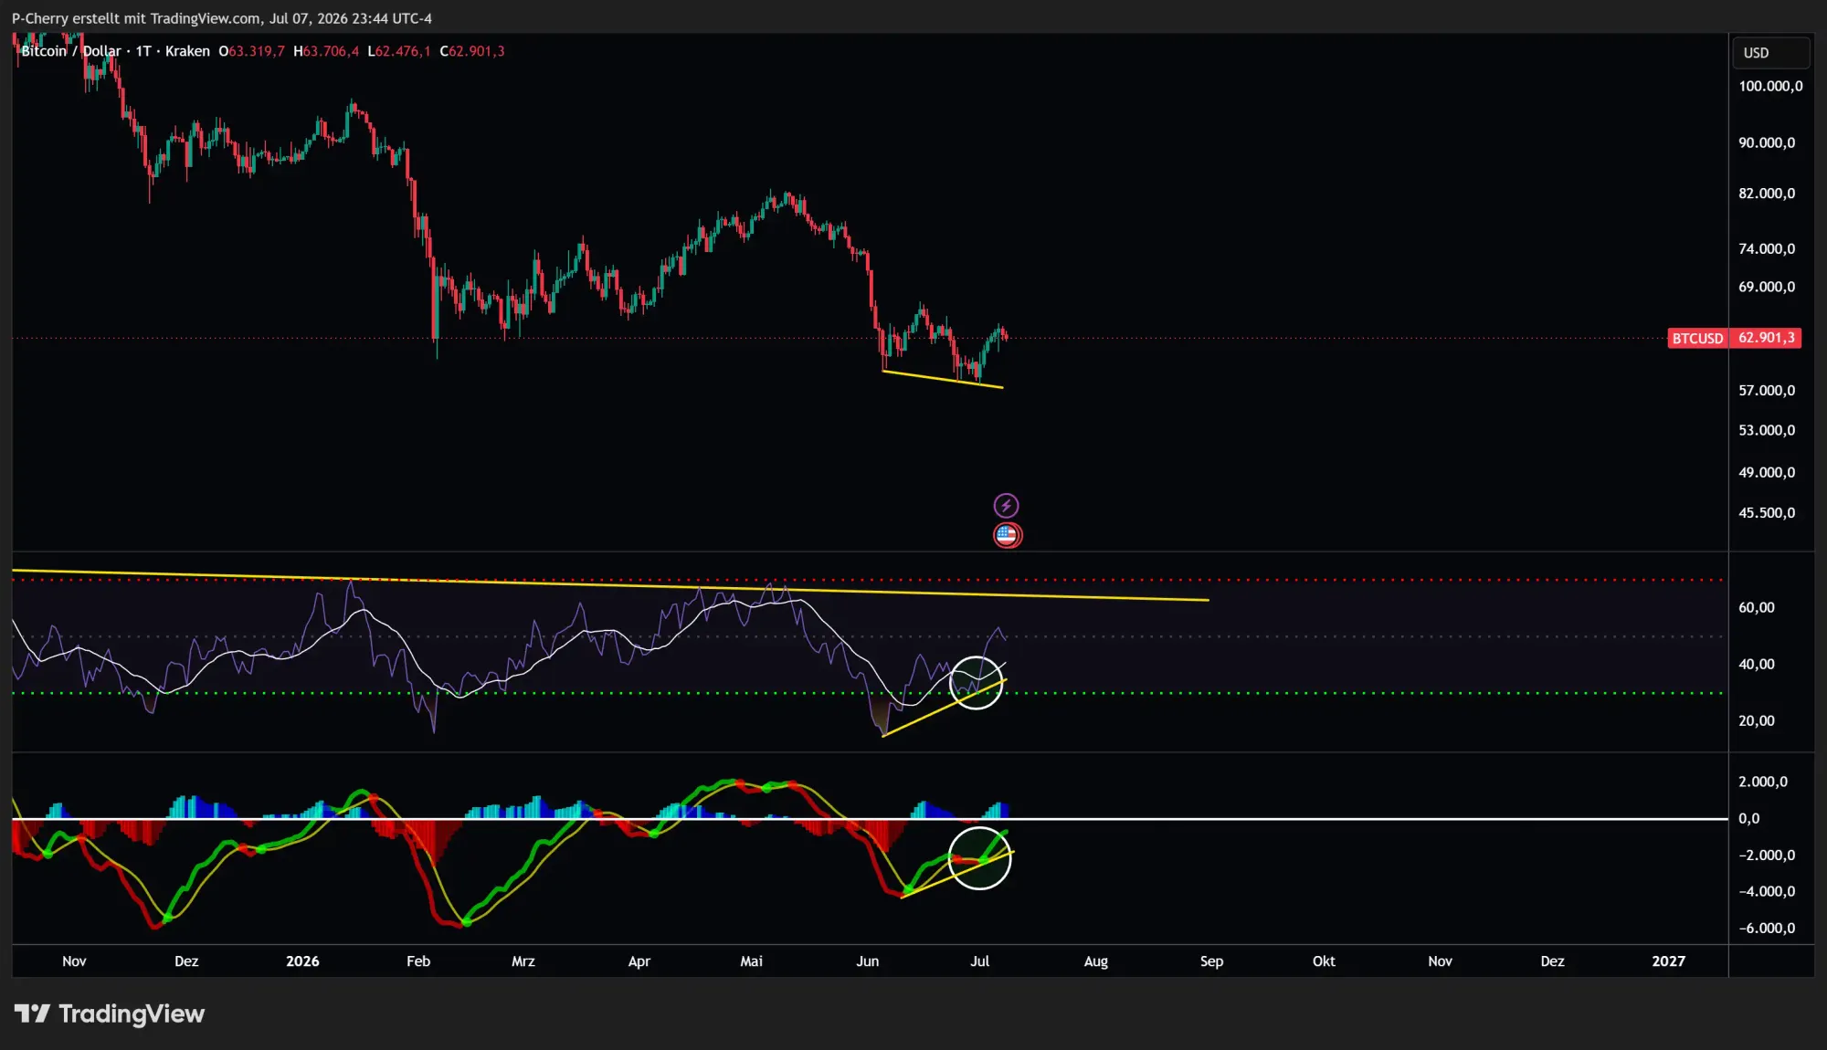Click the Feb label on time axis
The width and height of the screenshot is (1827, 1050).
pyautogui.click(x=418, y=961)
